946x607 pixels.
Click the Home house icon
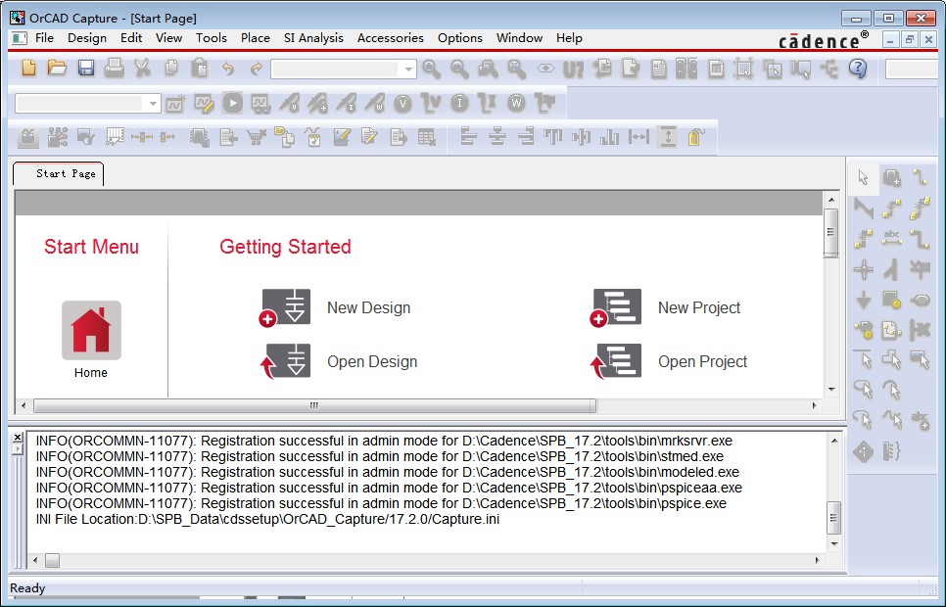tap(91, 331)
